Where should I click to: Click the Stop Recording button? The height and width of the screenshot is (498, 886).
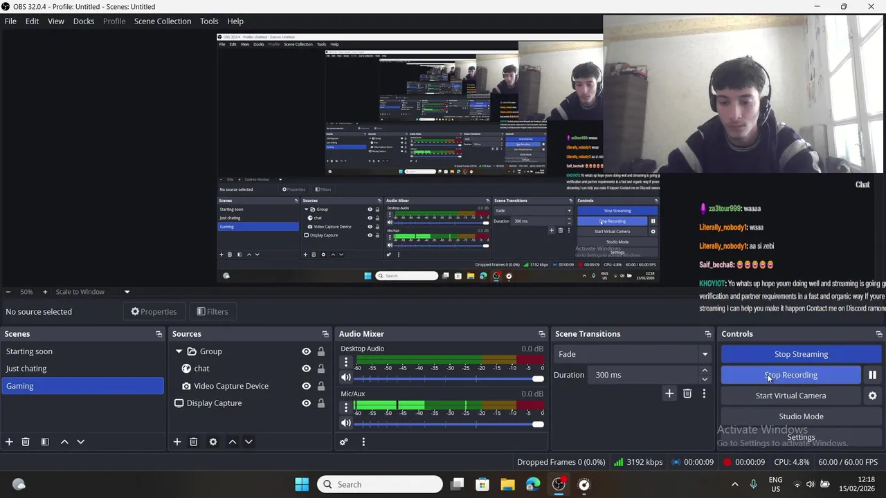pyautogui.click(x=790, y=375)
